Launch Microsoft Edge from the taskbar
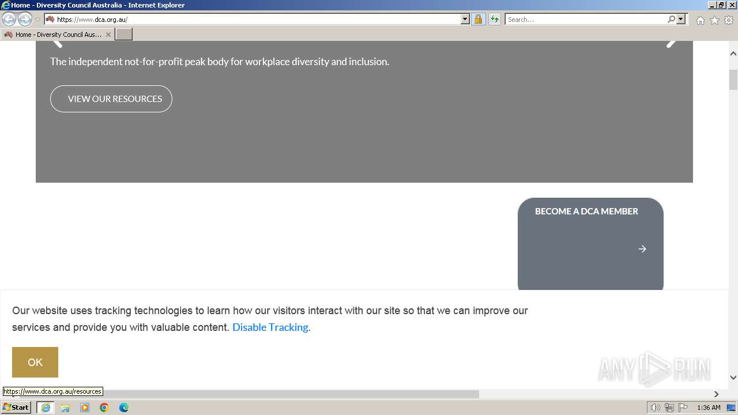 pyautogui.click(x=124, y=408)
